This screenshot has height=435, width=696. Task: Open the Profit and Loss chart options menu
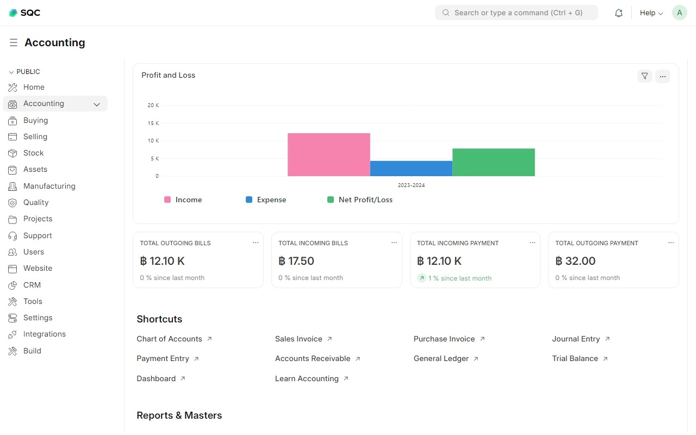662,76
